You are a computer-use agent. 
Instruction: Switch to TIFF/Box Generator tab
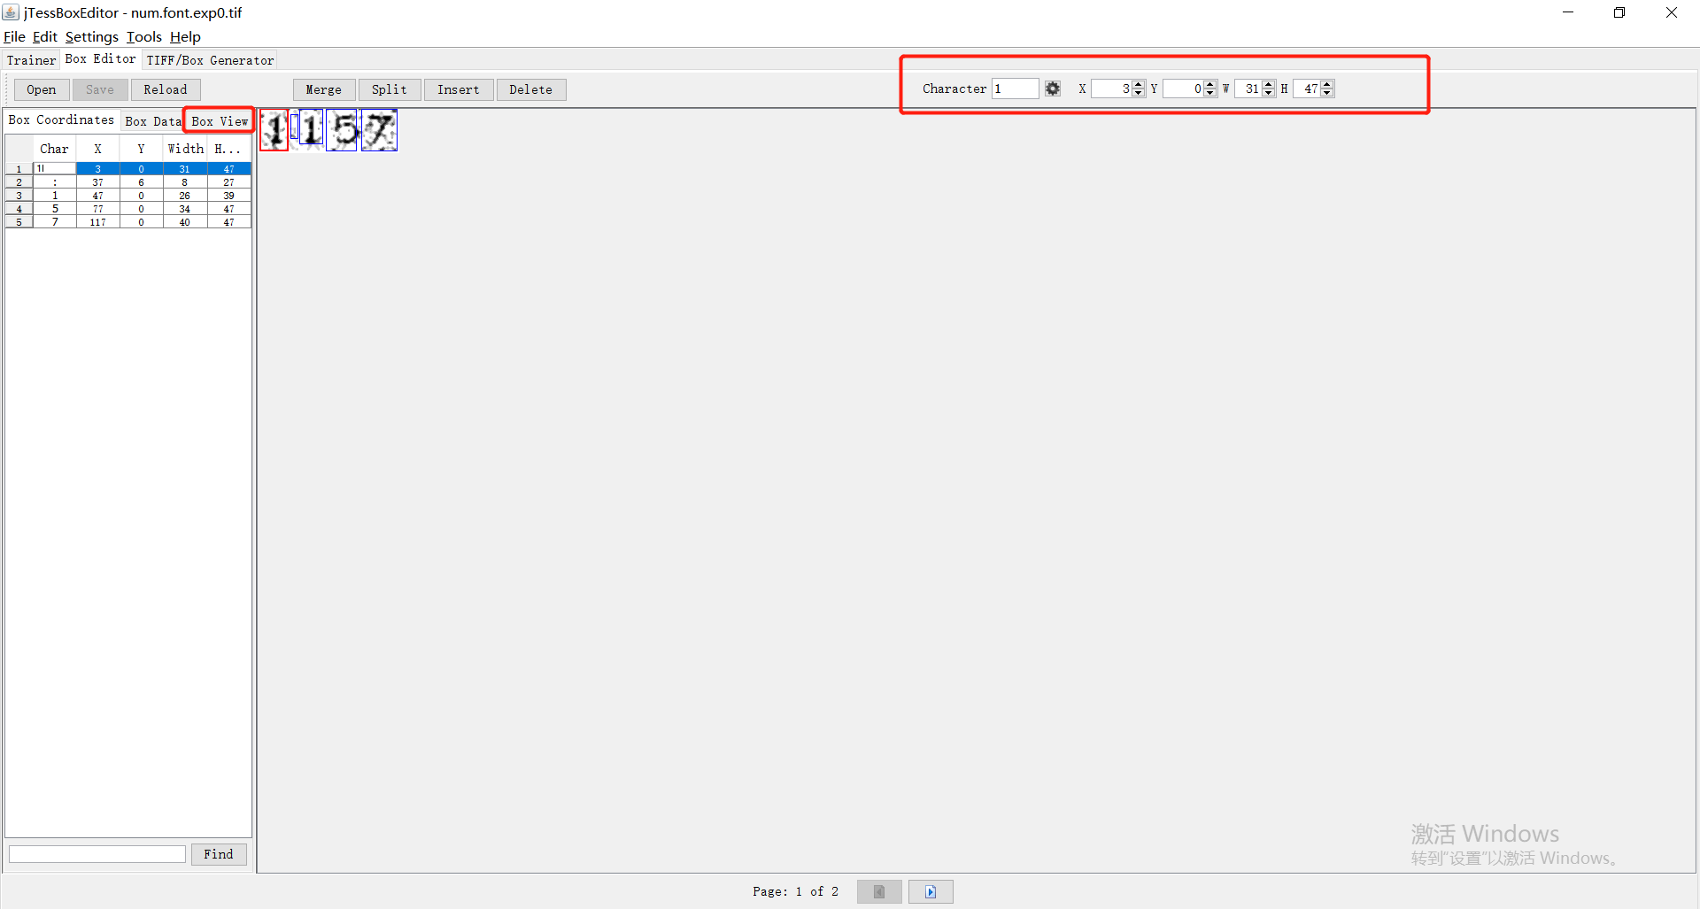[x=210, y=60]
